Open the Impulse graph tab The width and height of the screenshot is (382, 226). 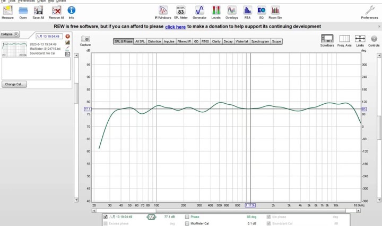coord(169,42)
